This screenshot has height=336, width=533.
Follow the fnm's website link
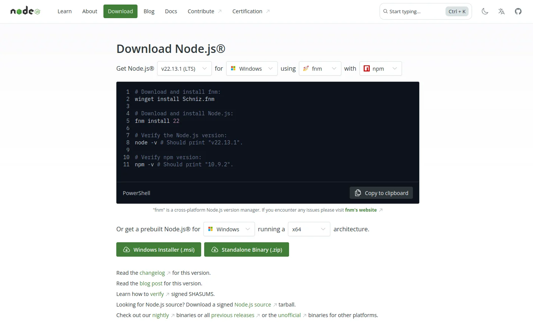(x=361, y=210)
